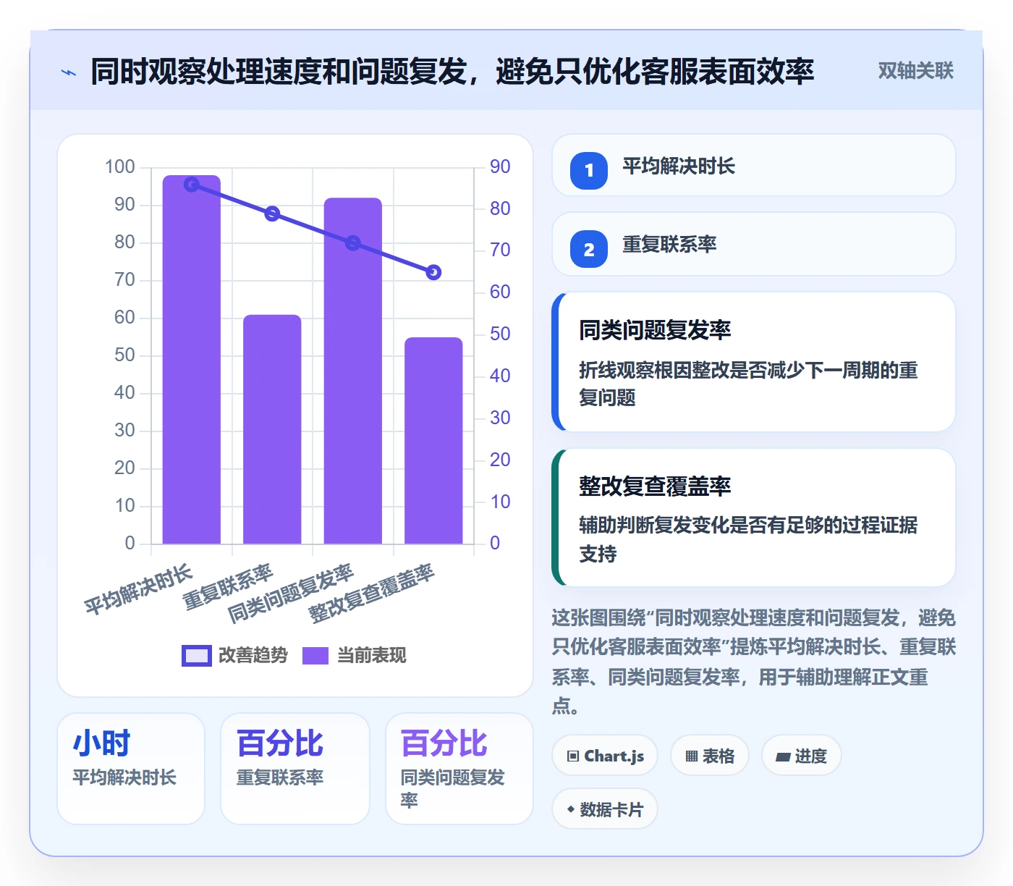Click the top 90 value on the right axis

click(500, 167)
